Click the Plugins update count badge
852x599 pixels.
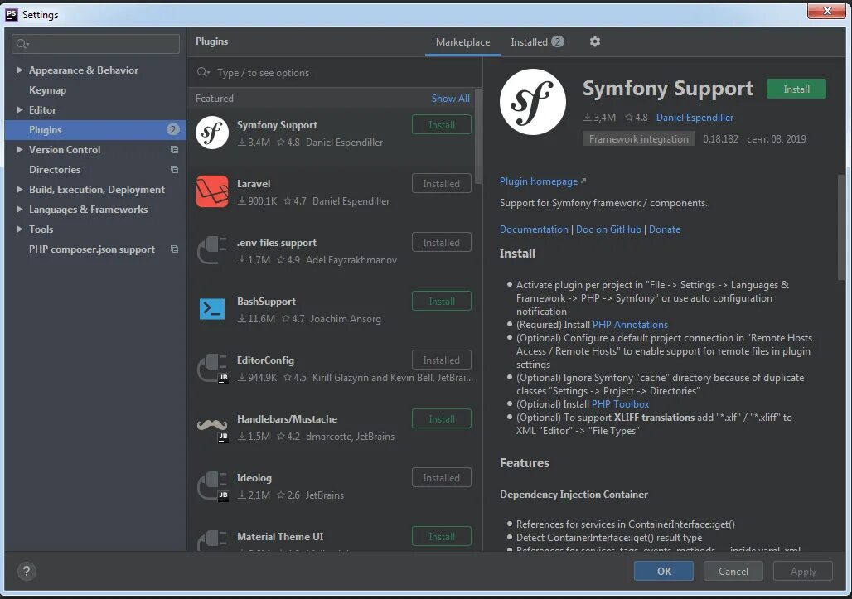point(172,129)
